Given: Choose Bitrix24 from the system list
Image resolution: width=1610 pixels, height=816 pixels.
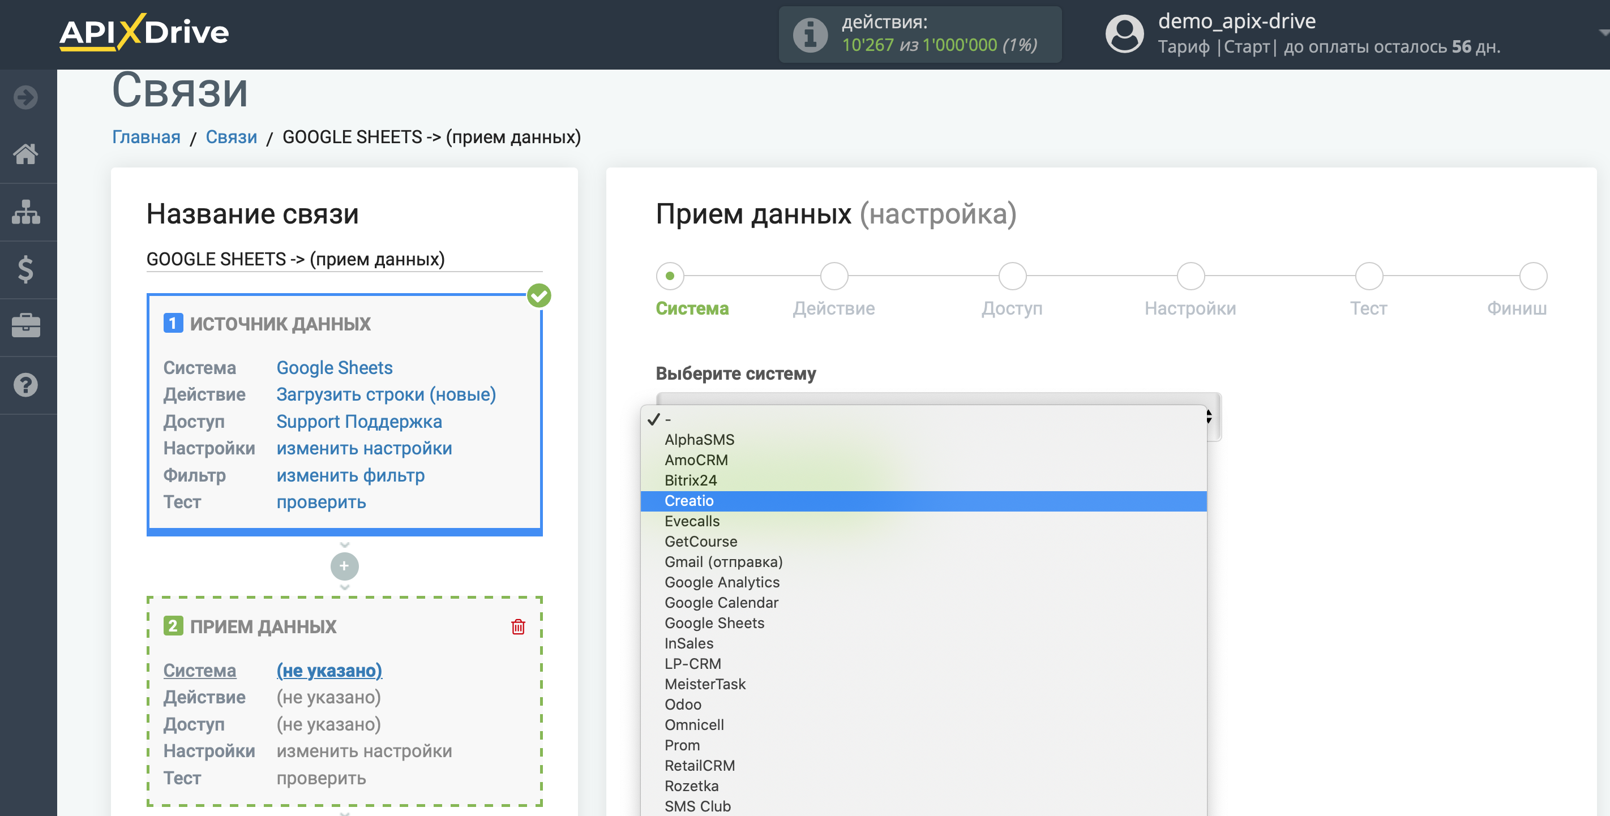Looking at the screenshot, I should coord(923,480).
